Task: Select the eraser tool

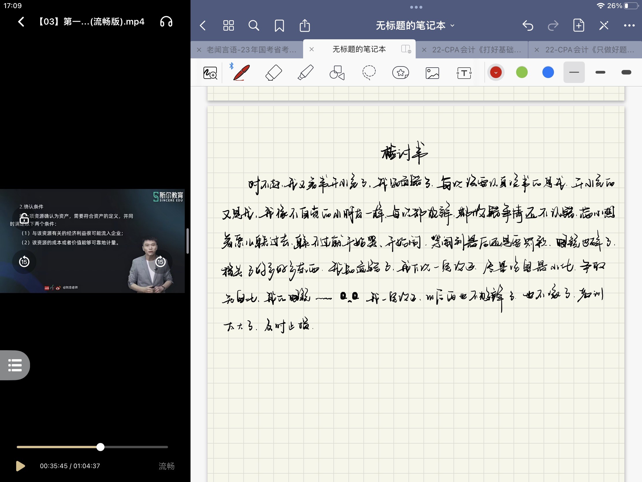Action: tap(273, 73)
